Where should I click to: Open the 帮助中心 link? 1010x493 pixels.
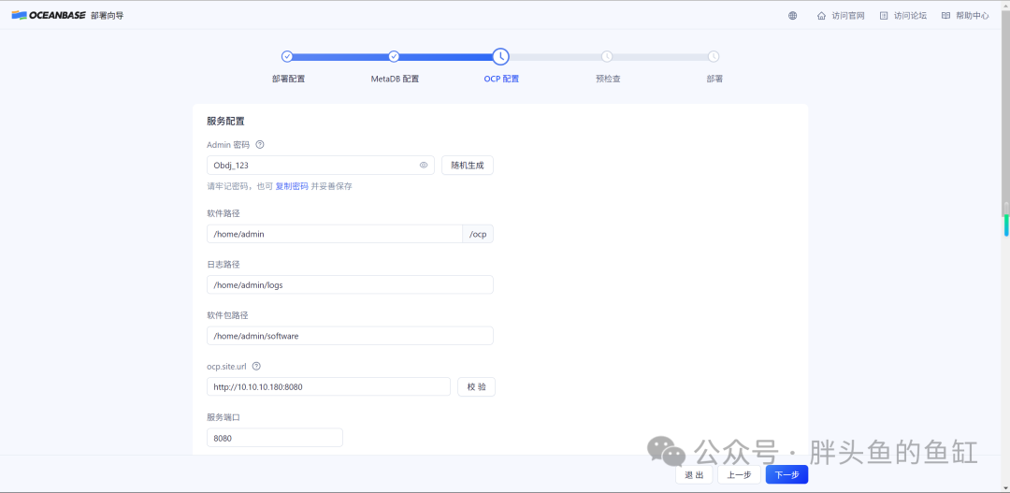pyautogui.click(x=973, y=16)
